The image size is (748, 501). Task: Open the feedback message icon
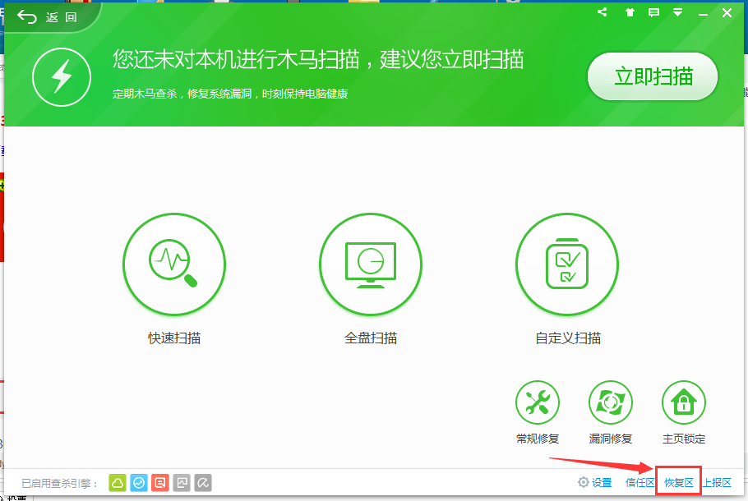[x=653, y=12]
